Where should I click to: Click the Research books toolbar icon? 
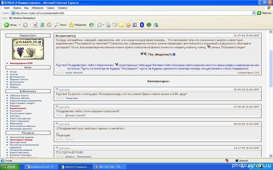(135, 25)
